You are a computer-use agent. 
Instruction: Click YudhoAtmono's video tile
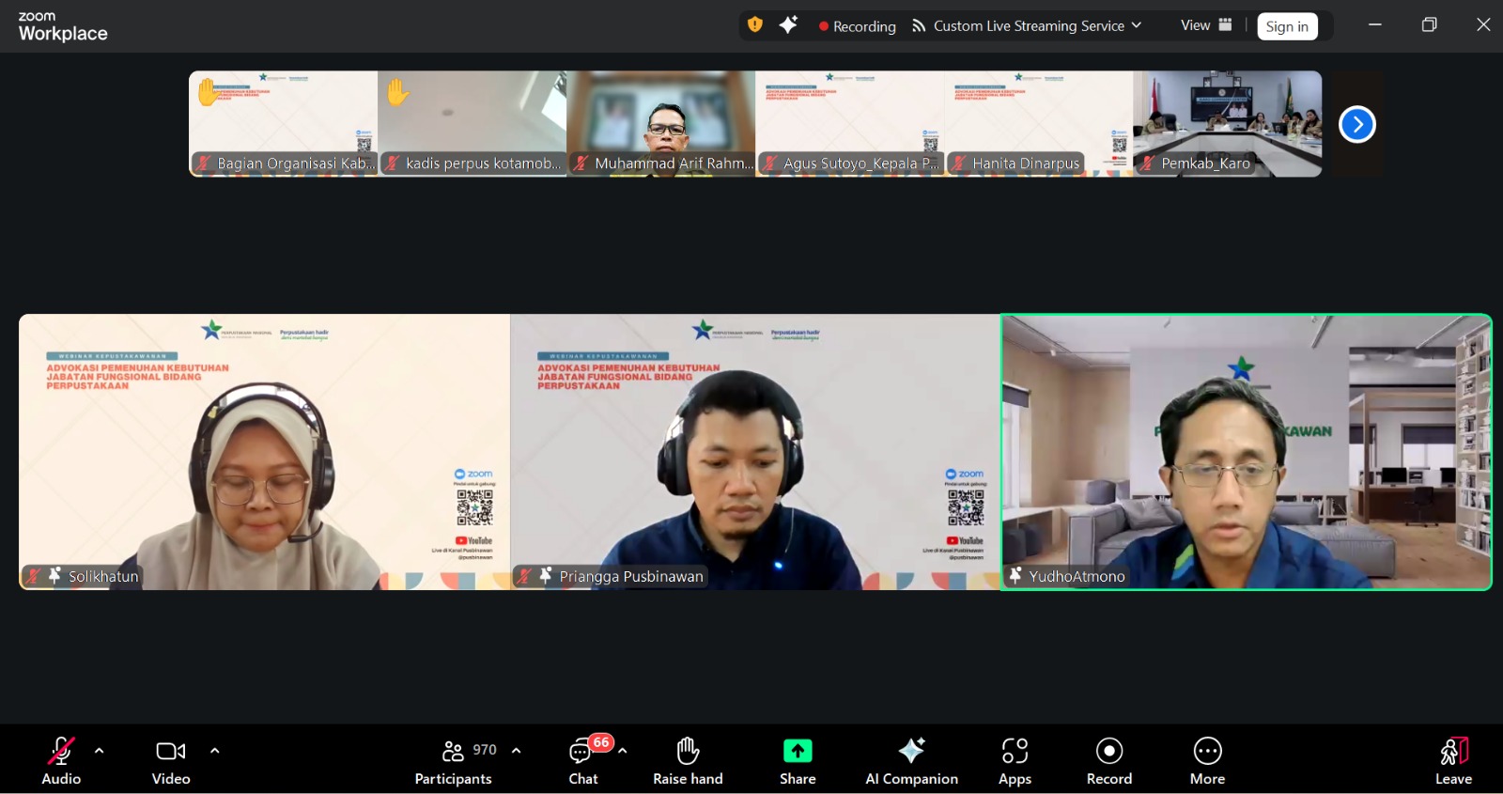[1247, 452]
